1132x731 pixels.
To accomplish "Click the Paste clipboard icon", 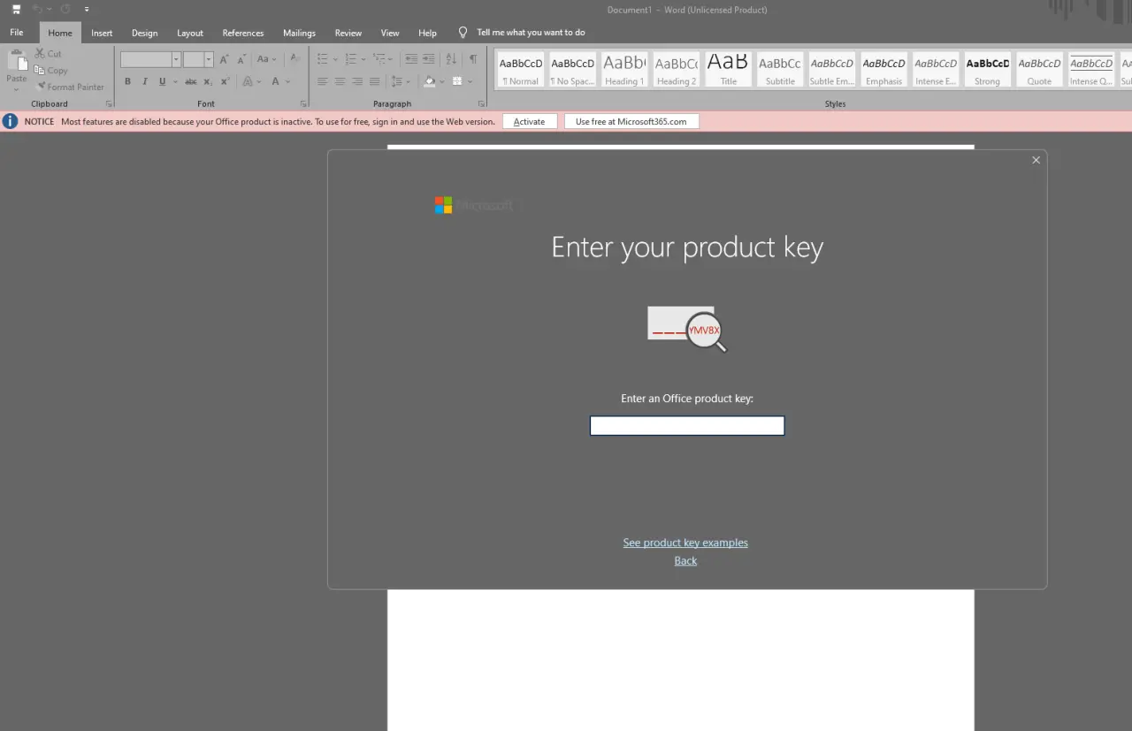I will pyautogui.click(x=16, y=60).
